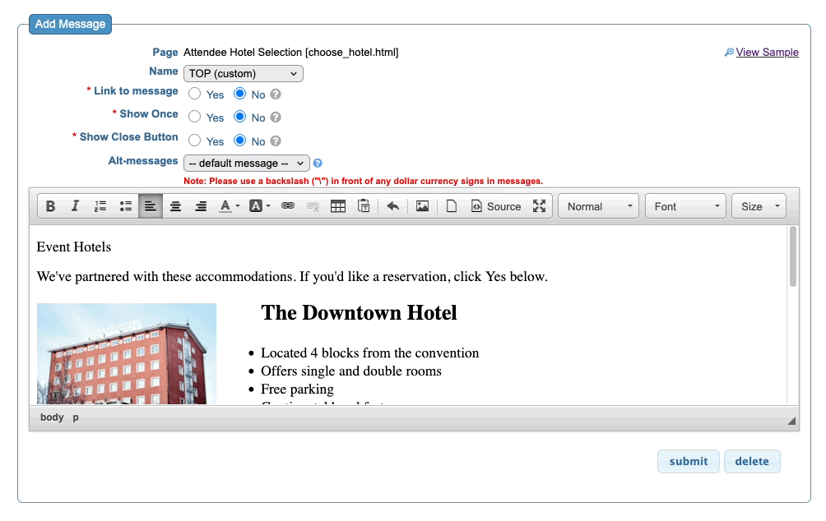The width and height of the screenshot is (826, 521).
Task: Undo the last edit
Action: [393, 206]
